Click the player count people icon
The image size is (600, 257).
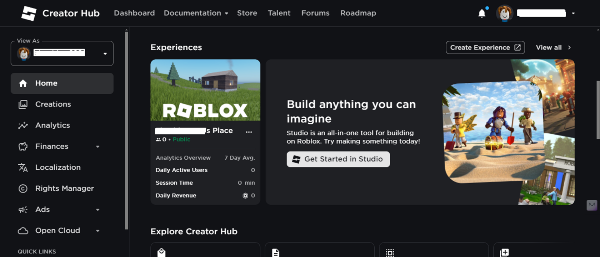pos(158,140)
